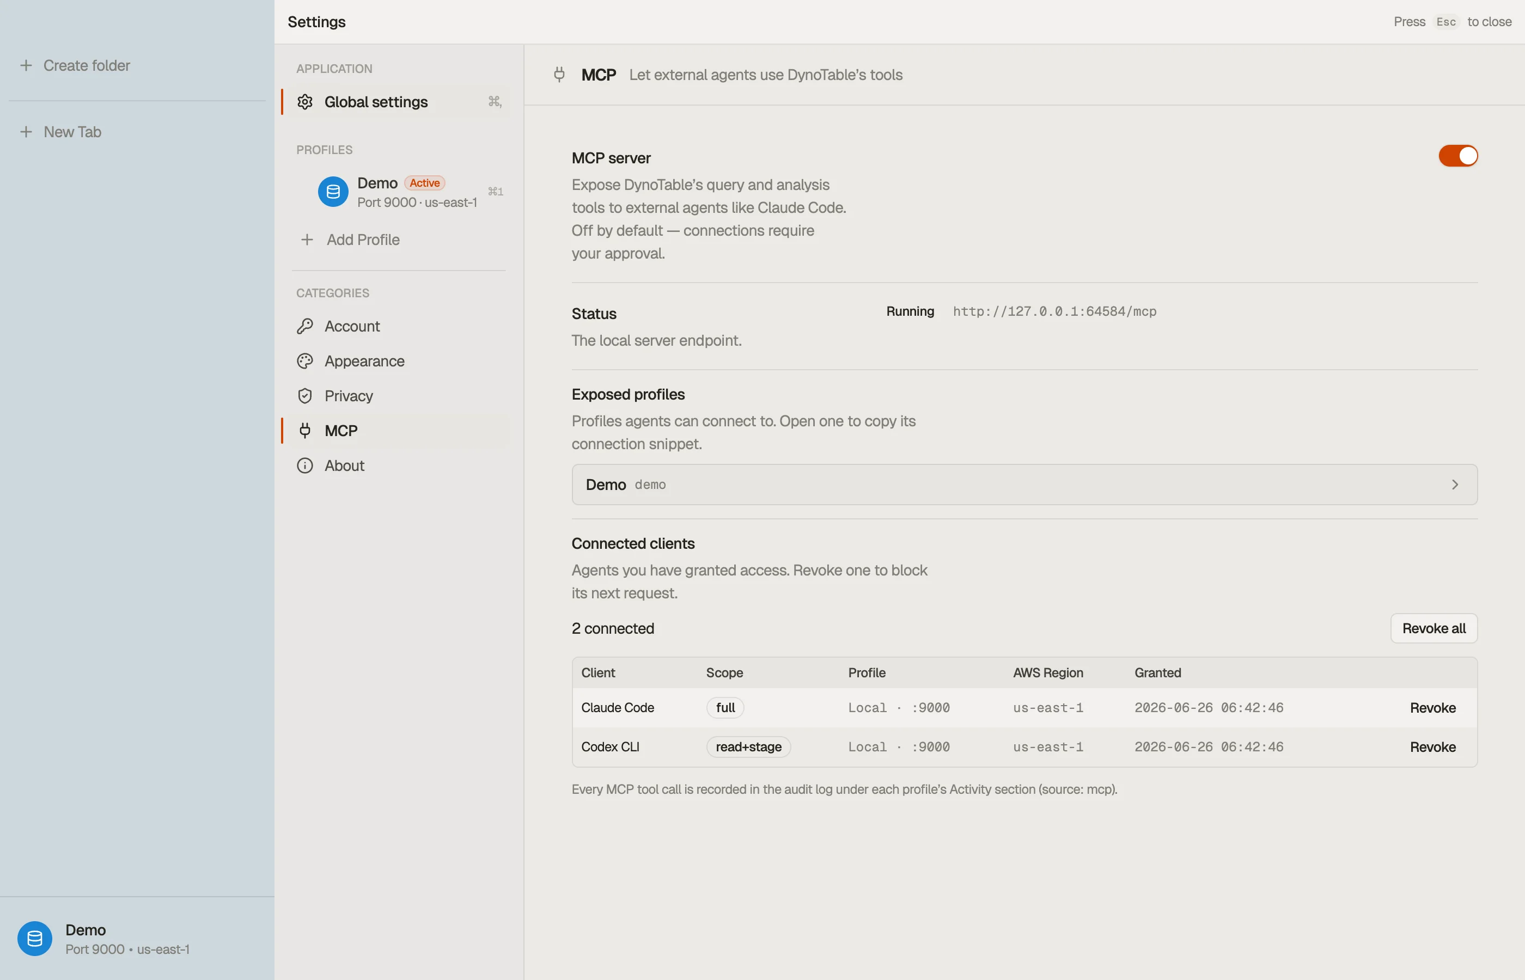
Task: Click the 2 connected count text
Action: [x=612, y=629]
